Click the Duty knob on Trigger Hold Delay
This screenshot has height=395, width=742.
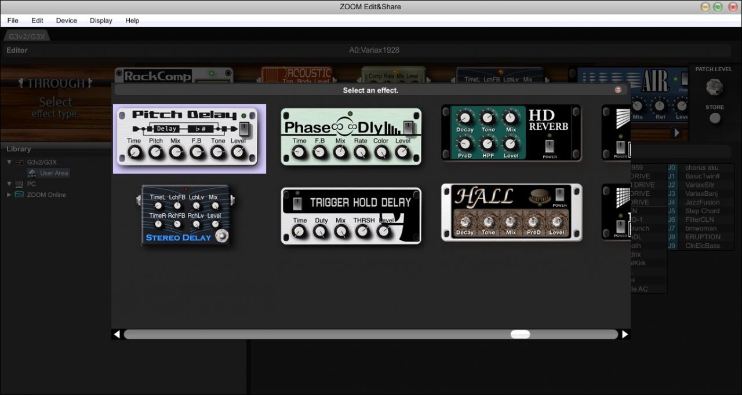[x=321, y=232]
